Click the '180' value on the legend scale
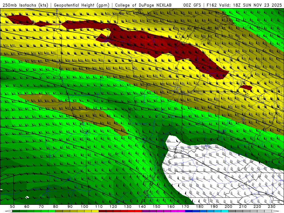This screenshot has width=284, height=213. click(200, 207)
